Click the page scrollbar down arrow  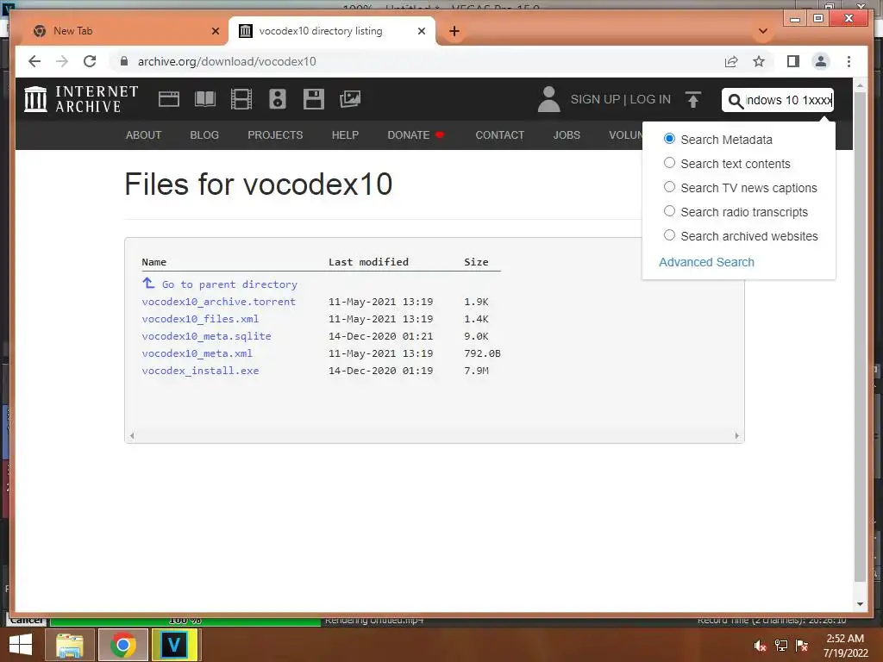pos(860,604)
